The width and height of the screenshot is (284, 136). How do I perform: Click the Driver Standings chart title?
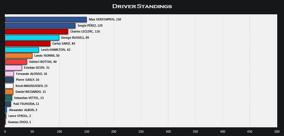tap(142, 6)
